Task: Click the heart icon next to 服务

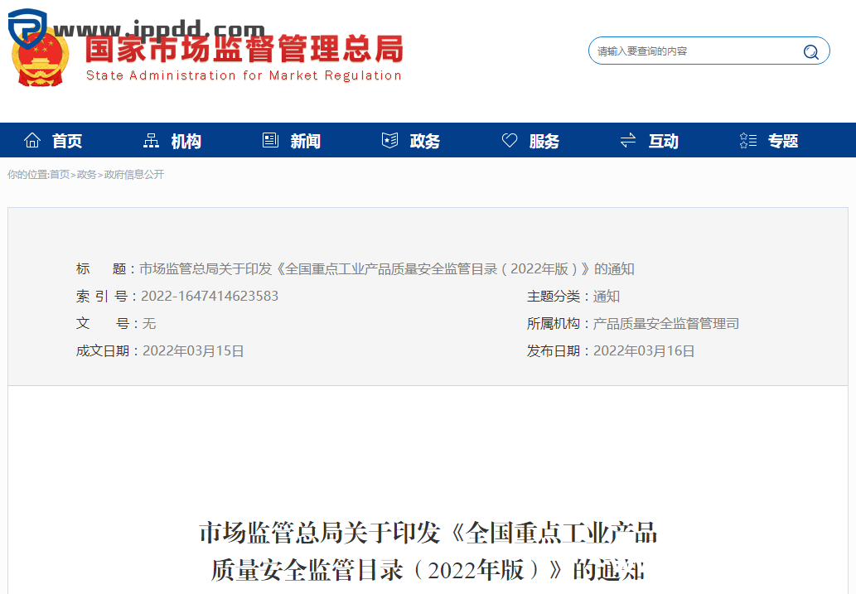Action: click(510, 140)
